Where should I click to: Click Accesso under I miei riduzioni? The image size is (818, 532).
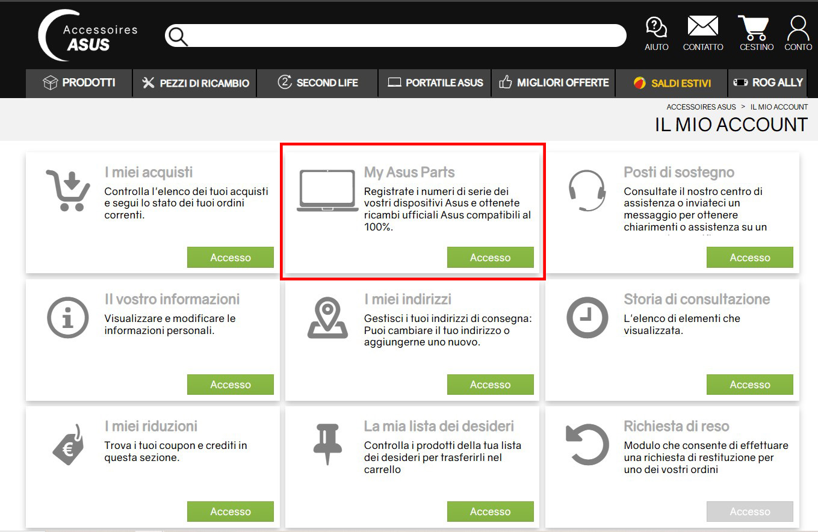point(231,512)
